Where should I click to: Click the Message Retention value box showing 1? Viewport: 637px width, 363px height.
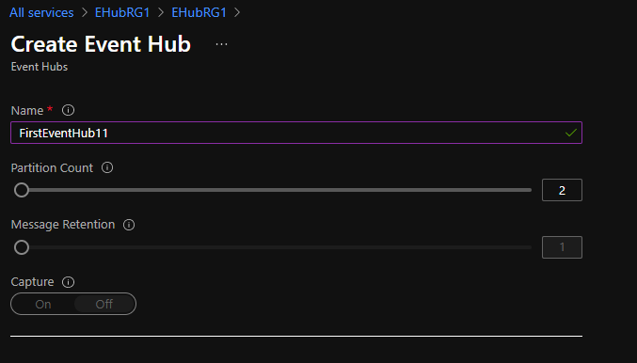point(562,247)
